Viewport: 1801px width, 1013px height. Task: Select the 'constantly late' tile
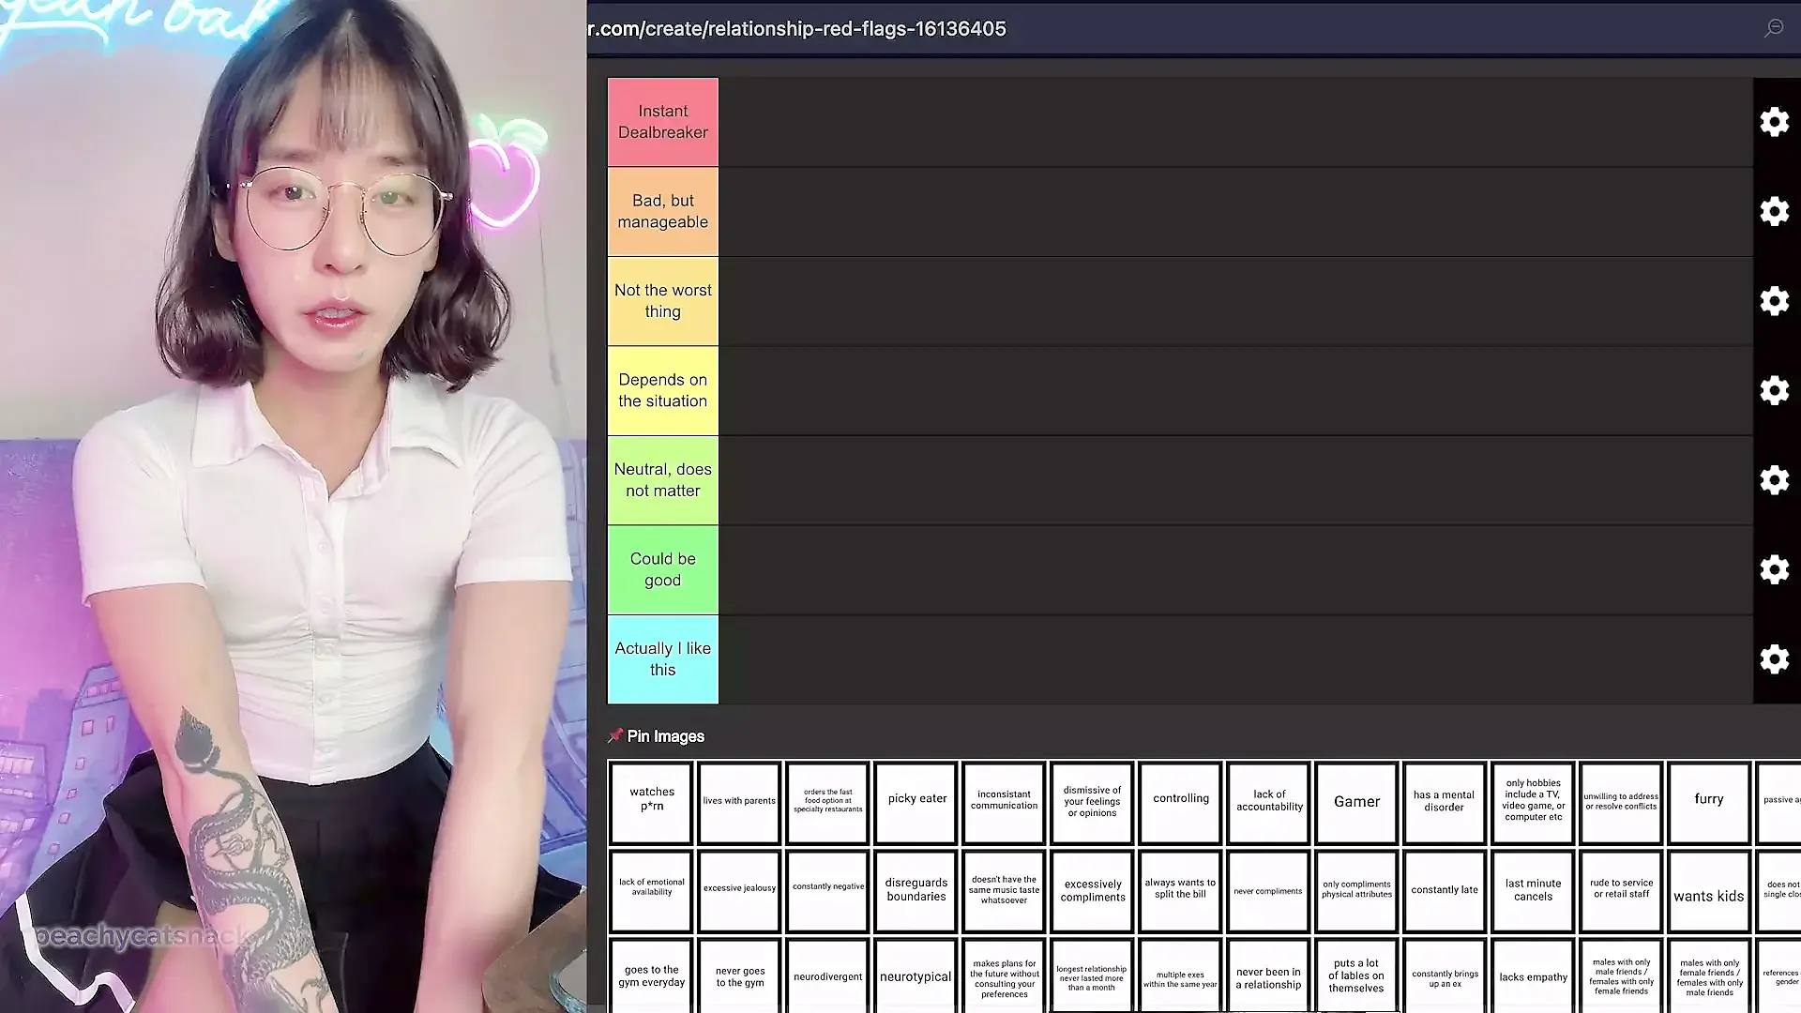point(1444,891)
